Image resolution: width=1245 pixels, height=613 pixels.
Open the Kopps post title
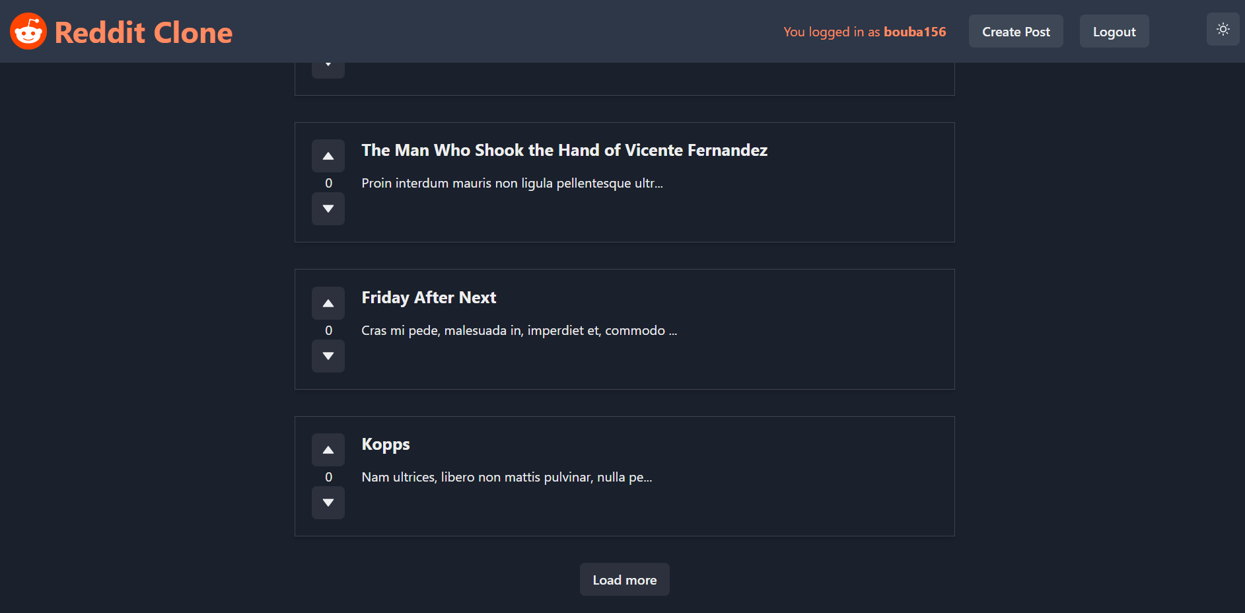(x=386, y=445)
